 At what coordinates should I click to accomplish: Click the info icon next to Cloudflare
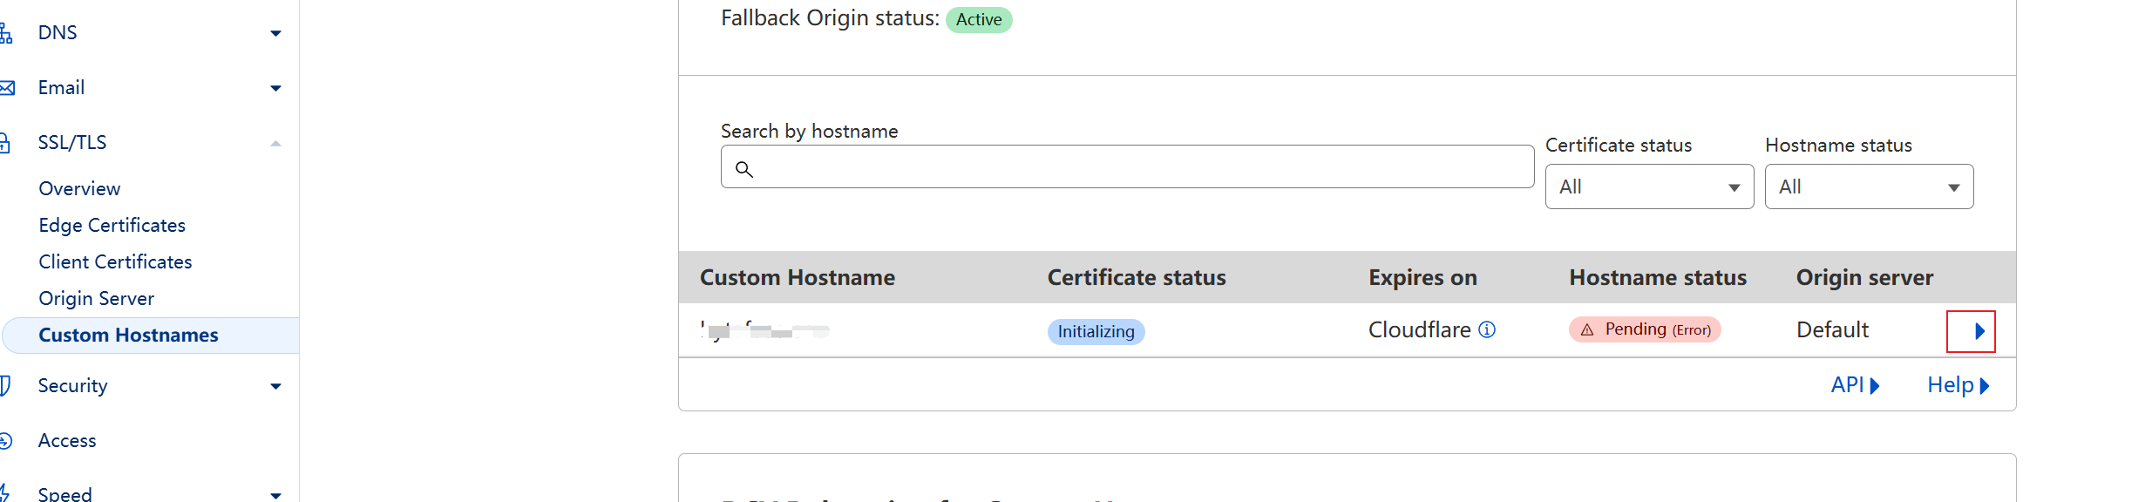pyautogui.click(x=1487, y=329)
